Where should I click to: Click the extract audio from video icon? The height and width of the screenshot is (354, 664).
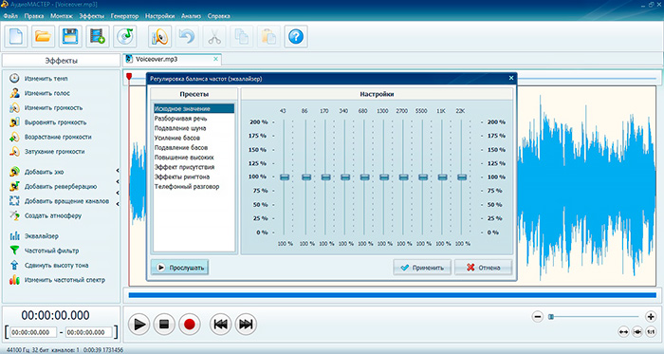click(98, 36)
